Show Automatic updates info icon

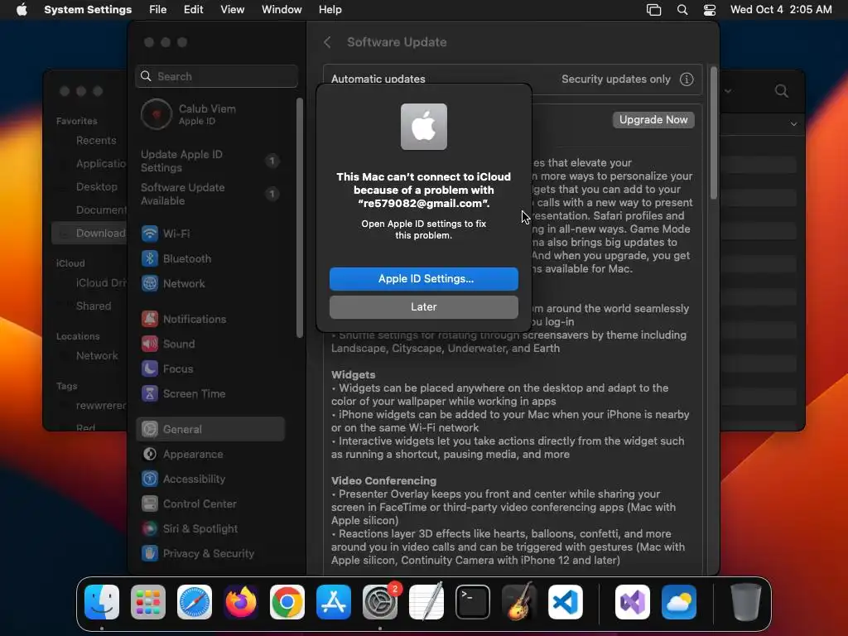(x=687, y=79)
